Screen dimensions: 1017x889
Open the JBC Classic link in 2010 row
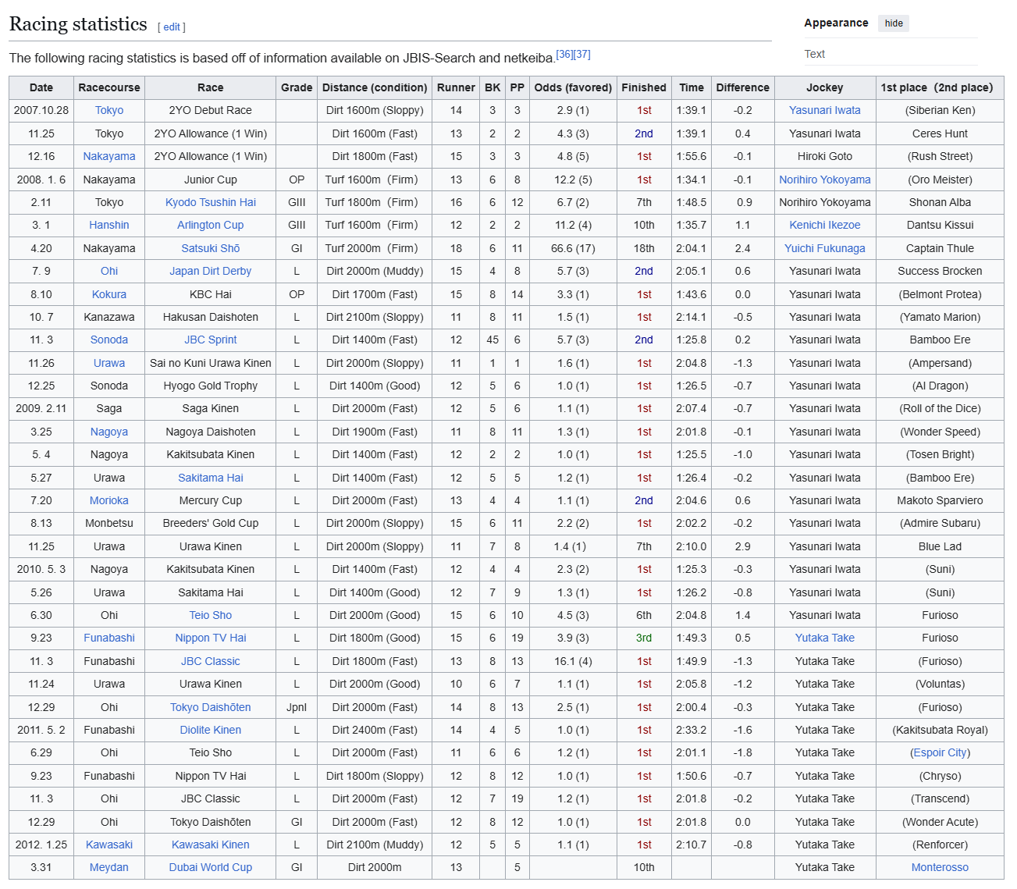[x=211, y=662]
